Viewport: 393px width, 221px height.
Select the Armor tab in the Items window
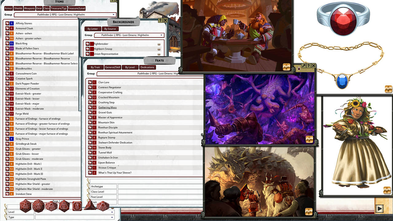(x=8, y=8)
